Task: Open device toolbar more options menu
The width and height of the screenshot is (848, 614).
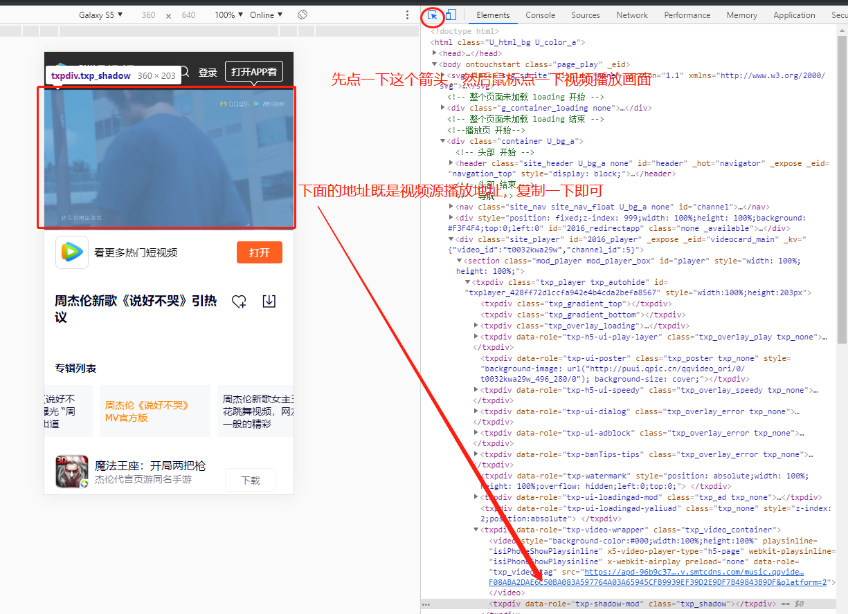Action: tap(408, 15)
